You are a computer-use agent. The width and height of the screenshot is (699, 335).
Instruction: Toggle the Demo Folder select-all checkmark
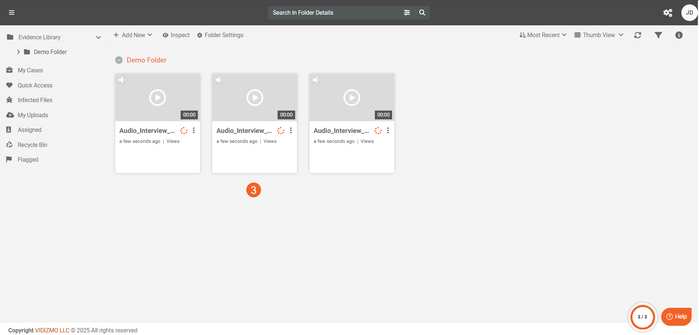[119, 60]
